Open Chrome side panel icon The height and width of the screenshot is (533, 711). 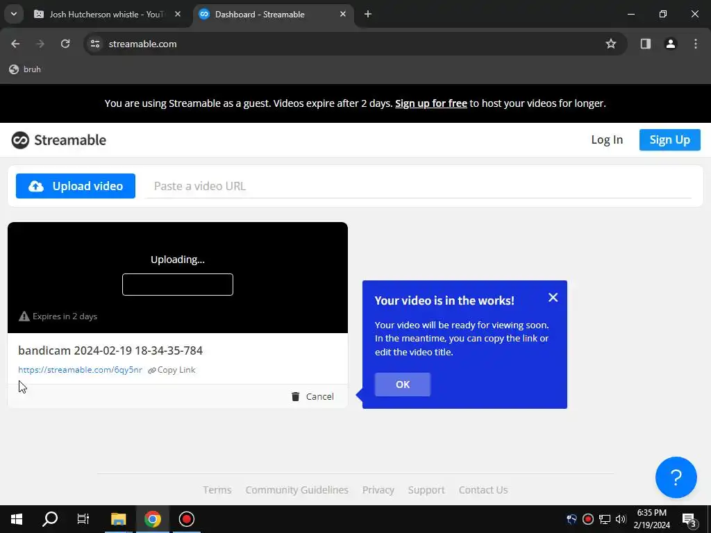click(645, 44)
